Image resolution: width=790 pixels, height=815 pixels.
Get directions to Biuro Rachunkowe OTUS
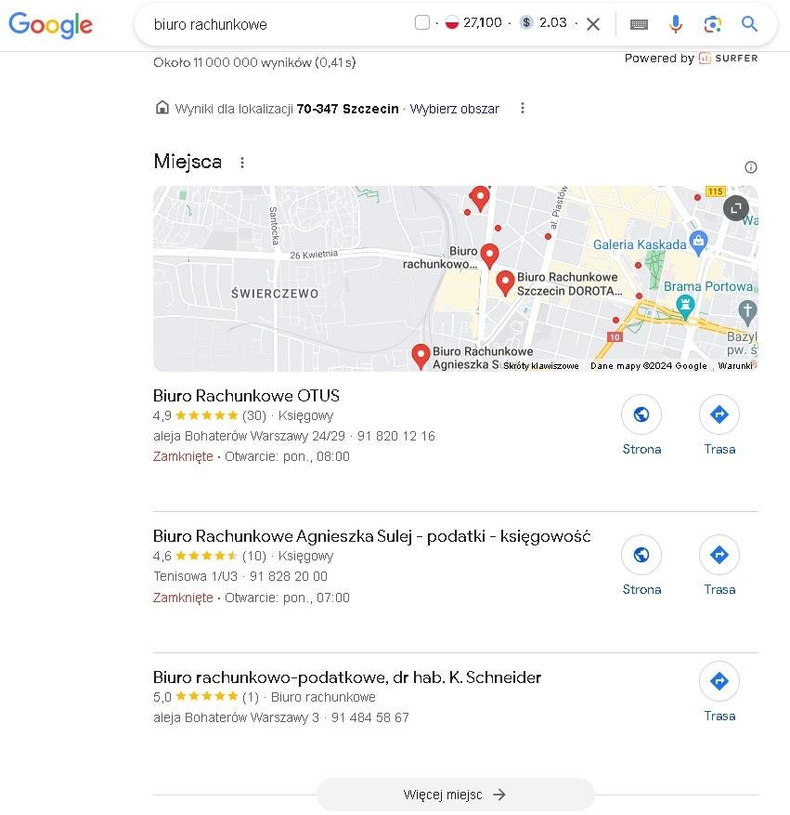point(719,426)
